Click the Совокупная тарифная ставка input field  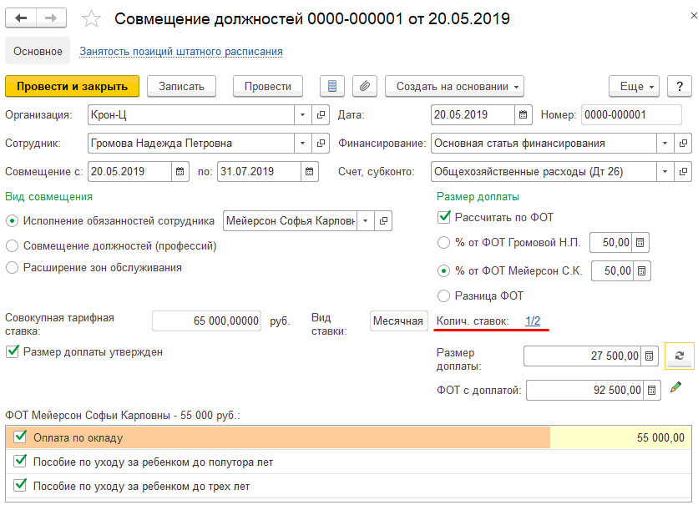(206, 321)
